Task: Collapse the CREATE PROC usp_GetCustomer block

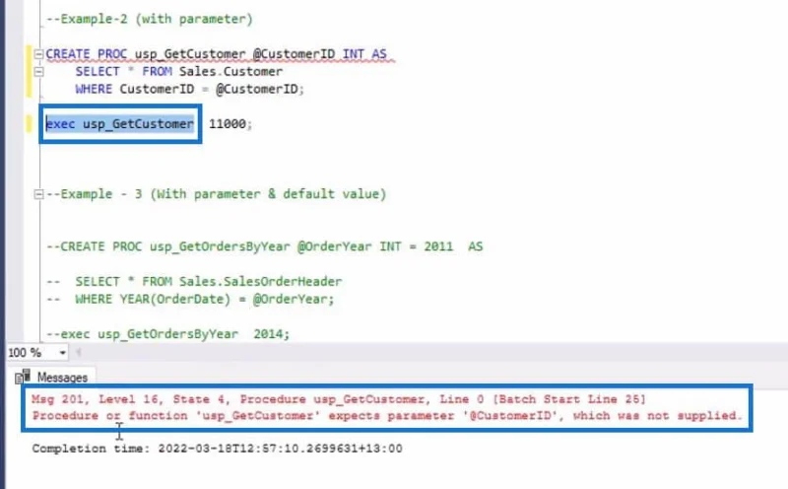Action: (38, 54)
